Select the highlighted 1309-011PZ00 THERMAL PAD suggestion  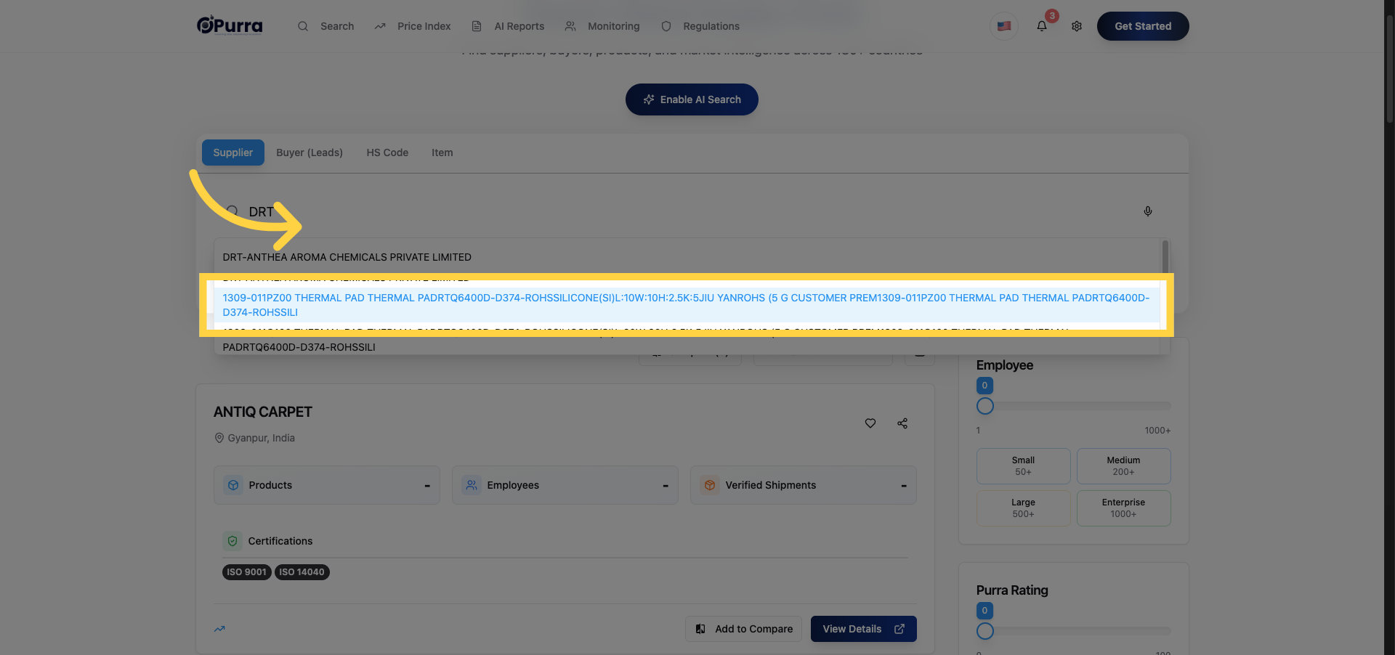[686, 305]
